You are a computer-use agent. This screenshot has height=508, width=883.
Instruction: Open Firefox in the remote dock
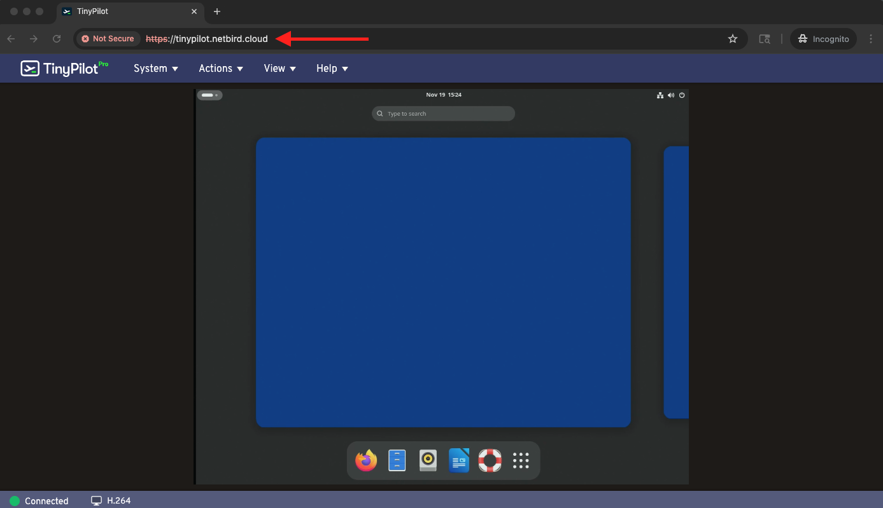[366, 460]
